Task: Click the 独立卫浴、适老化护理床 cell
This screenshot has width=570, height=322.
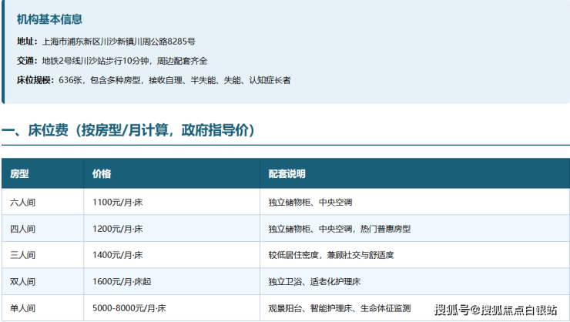Action: 414,281
